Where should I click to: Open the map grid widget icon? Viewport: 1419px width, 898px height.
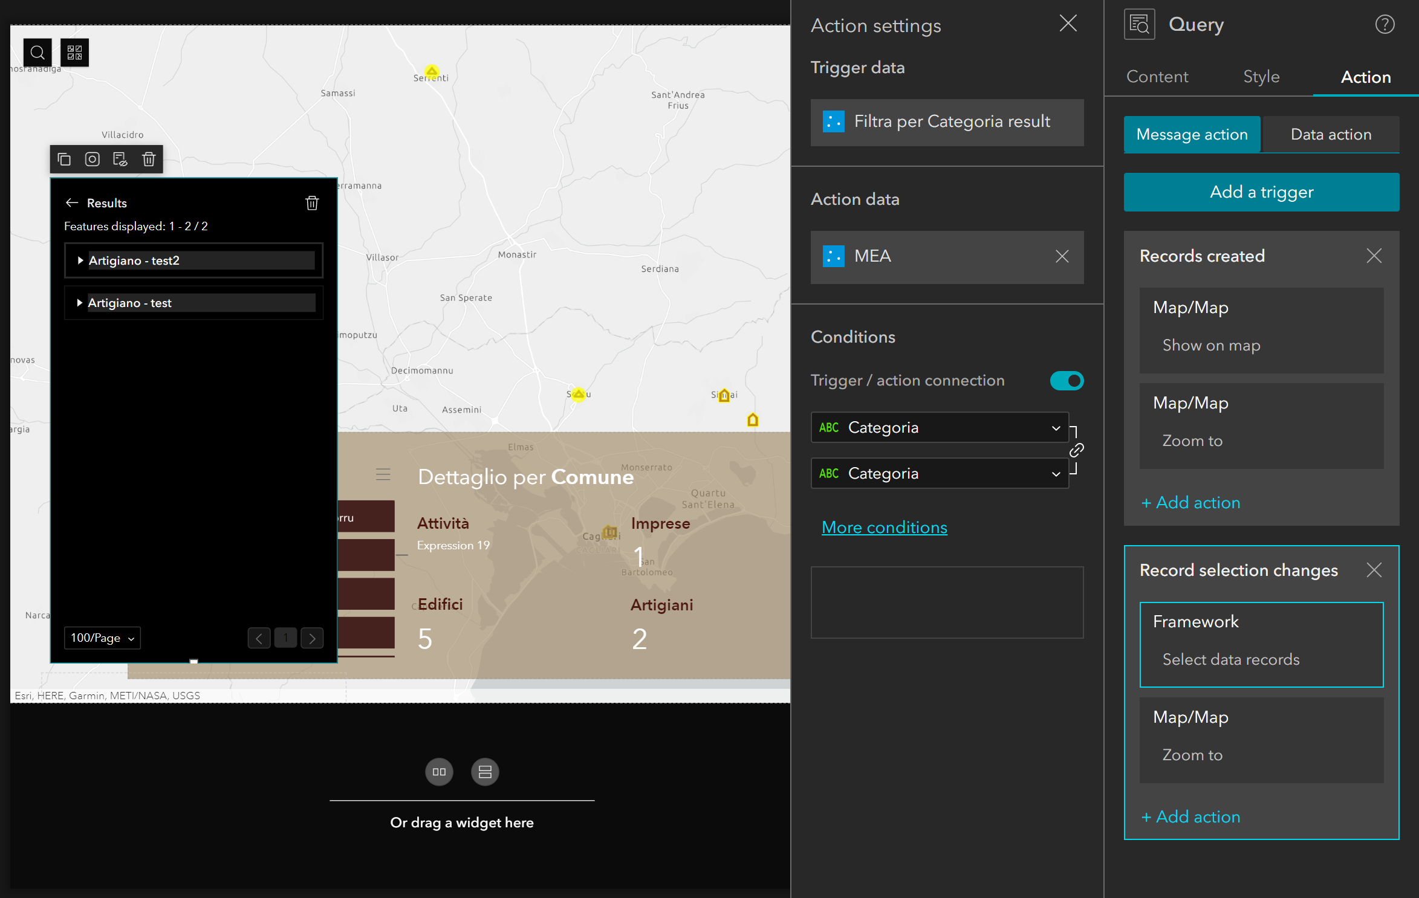(x=74, y=53)
